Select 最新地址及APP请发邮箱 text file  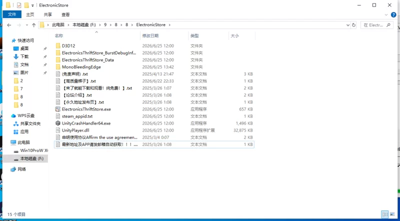pyautogui.click(x=154, y=144)
